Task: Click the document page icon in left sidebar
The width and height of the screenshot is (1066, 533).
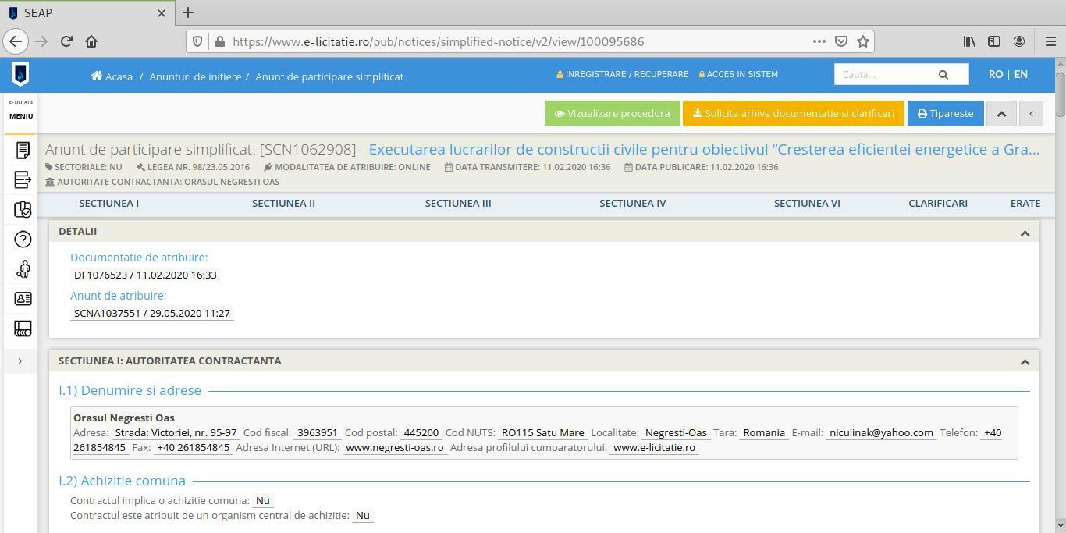Action: click(x=23, y=150)
